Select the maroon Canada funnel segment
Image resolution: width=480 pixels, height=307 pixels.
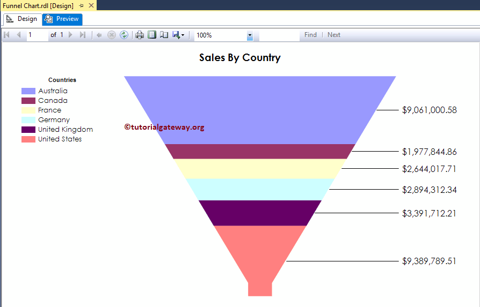click(x=260, y=152)
